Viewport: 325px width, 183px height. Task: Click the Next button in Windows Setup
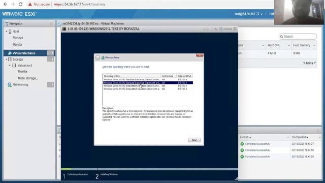[194, 140]
